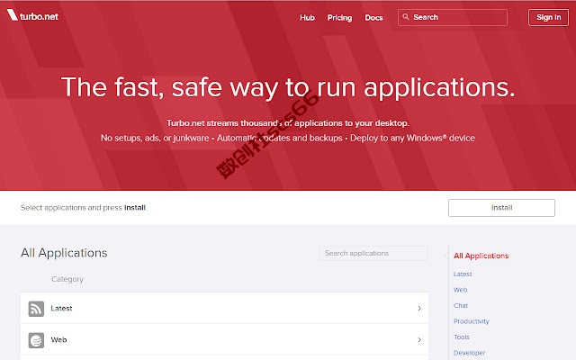This screenshot has width=576, height=360.
Task: Select All Applications in sidebar
Action: click(481, 256)
